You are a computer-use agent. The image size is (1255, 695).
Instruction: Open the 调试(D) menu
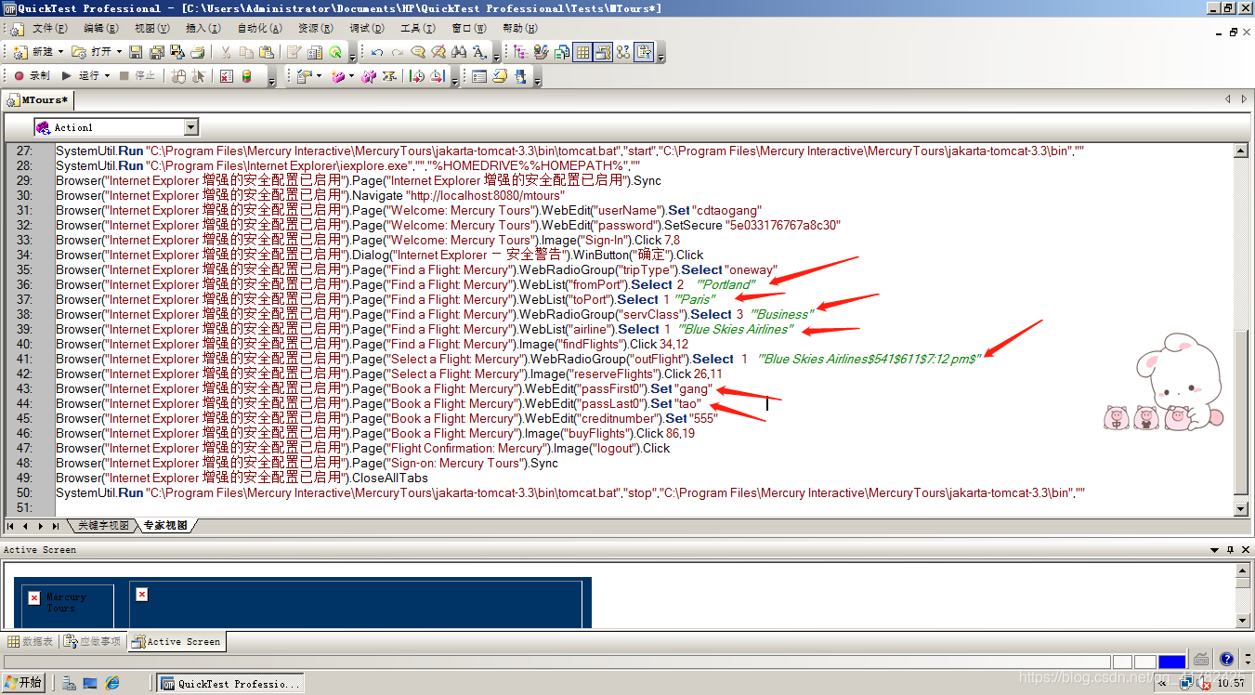[x=367, y=29]
